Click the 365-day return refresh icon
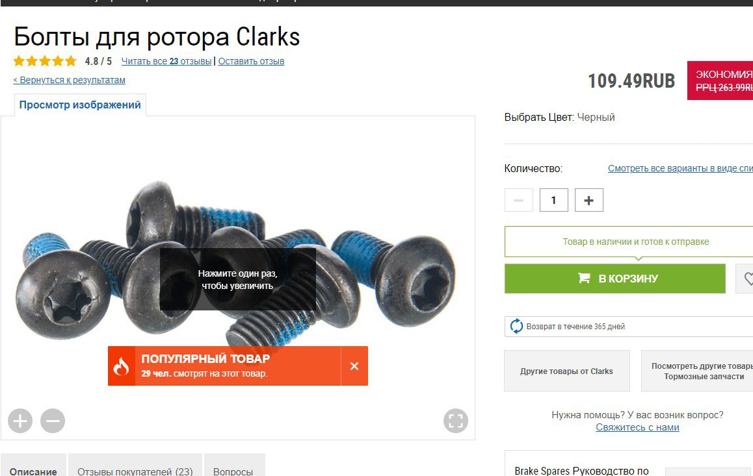 [x=516, y=326]
